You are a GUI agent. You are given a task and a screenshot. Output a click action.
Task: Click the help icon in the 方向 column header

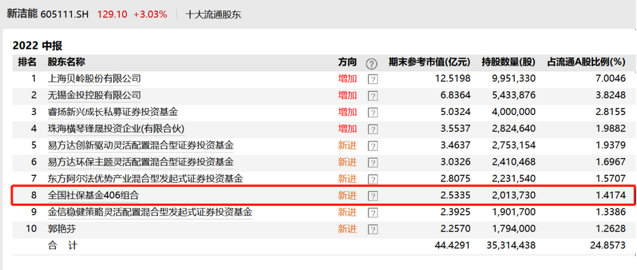point(371,64)
